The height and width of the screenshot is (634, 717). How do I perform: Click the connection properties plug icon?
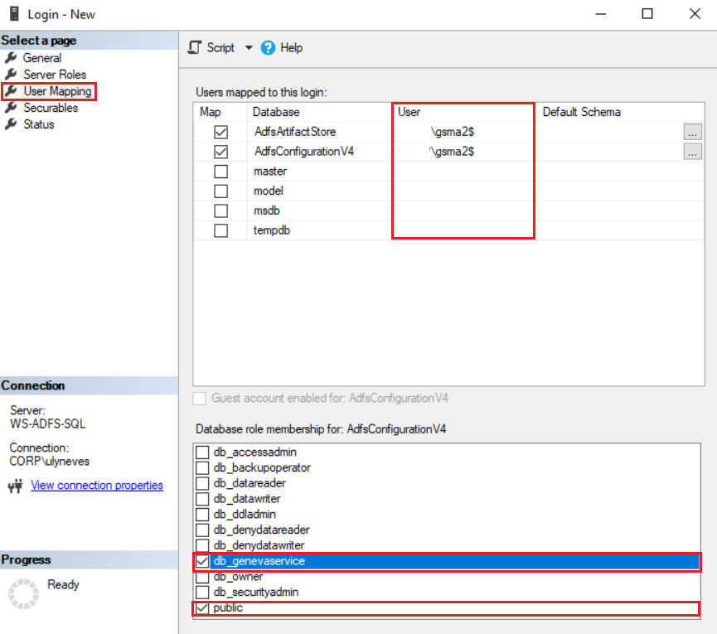tap(16, 486)
